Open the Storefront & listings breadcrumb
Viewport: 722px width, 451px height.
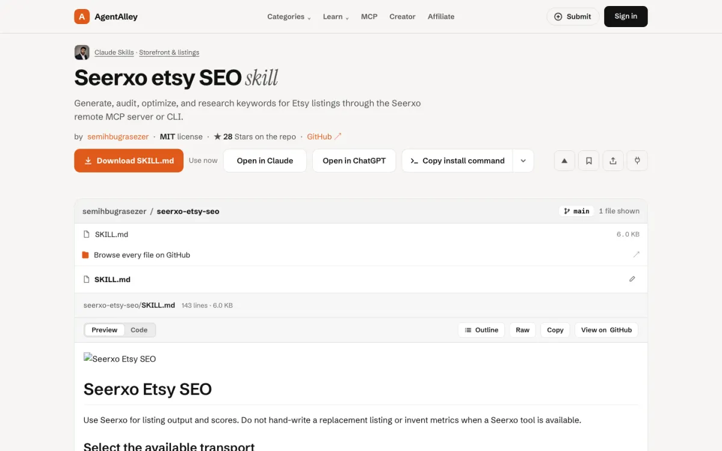pyautogui.click(x=169, y=52)
